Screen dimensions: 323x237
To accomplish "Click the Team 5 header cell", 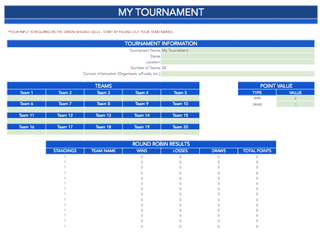I will coord(180,93).
